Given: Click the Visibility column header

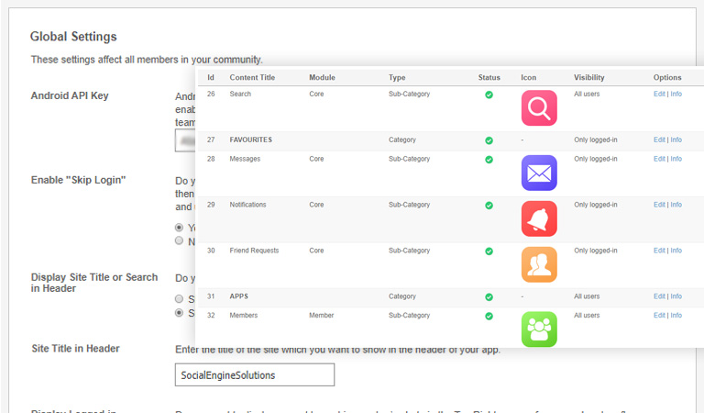Looking at the screenshot, I should [x=588, y=77].
